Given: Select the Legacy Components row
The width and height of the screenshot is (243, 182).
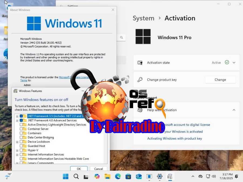Looking at the screenshot, I should pos(40,163).
